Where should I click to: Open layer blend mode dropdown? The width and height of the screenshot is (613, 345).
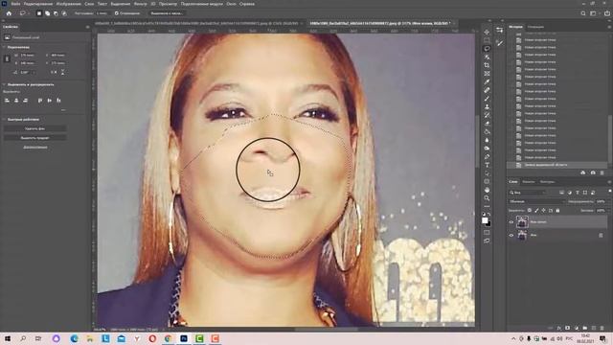536,201
